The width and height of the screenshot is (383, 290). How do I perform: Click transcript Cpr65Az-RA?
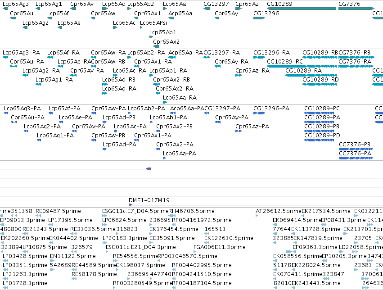(x=252, y=71)
